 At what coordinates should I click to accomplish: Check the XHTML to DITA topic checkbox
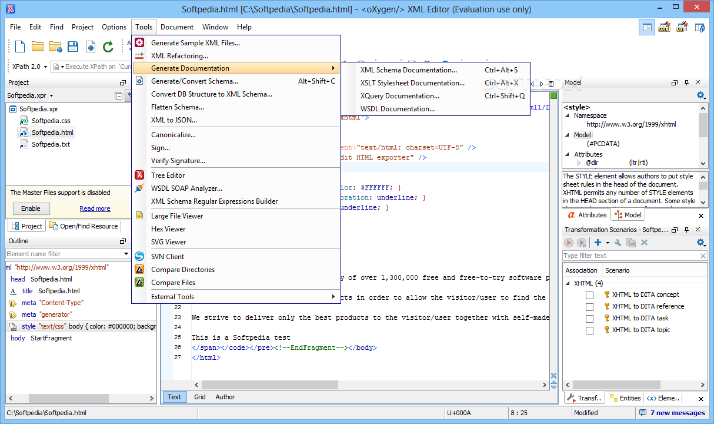click(589, 330)
